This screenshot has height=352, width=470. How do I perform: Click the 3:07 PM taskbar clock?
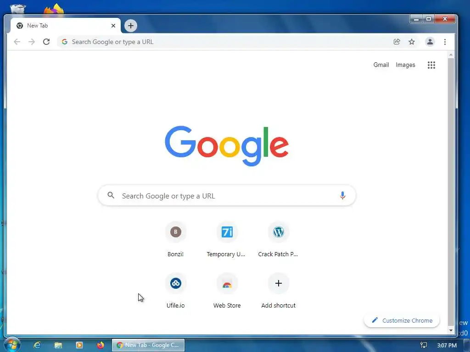pyautogui.click(x=447, y=346)
